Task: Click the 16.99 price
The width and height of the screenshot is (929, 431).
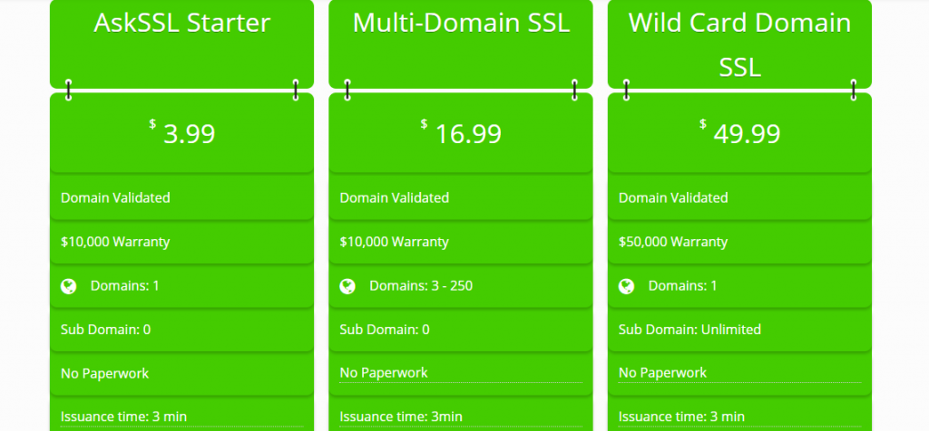Action: (468, 134)
